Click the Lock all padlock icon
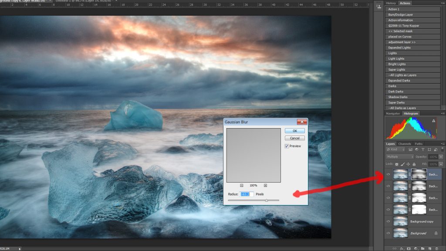 coord(414,164)
